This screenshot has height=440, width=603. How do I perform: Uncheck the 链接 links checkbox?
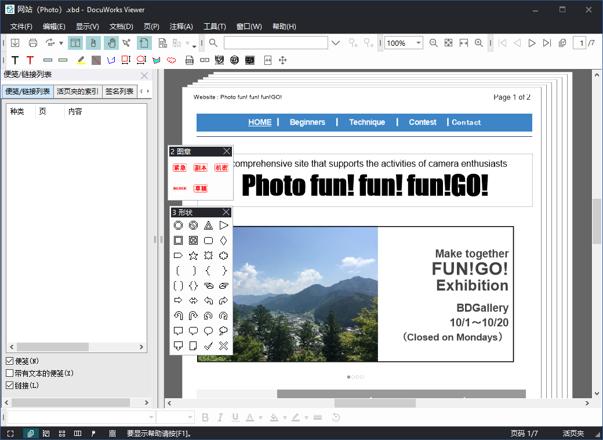pos(9,385)
